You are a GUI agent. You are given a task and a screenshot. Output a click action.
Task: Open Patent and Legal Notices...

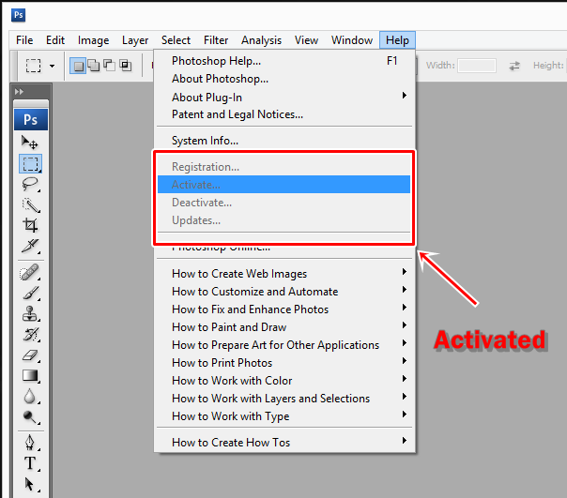pos(284,114)
